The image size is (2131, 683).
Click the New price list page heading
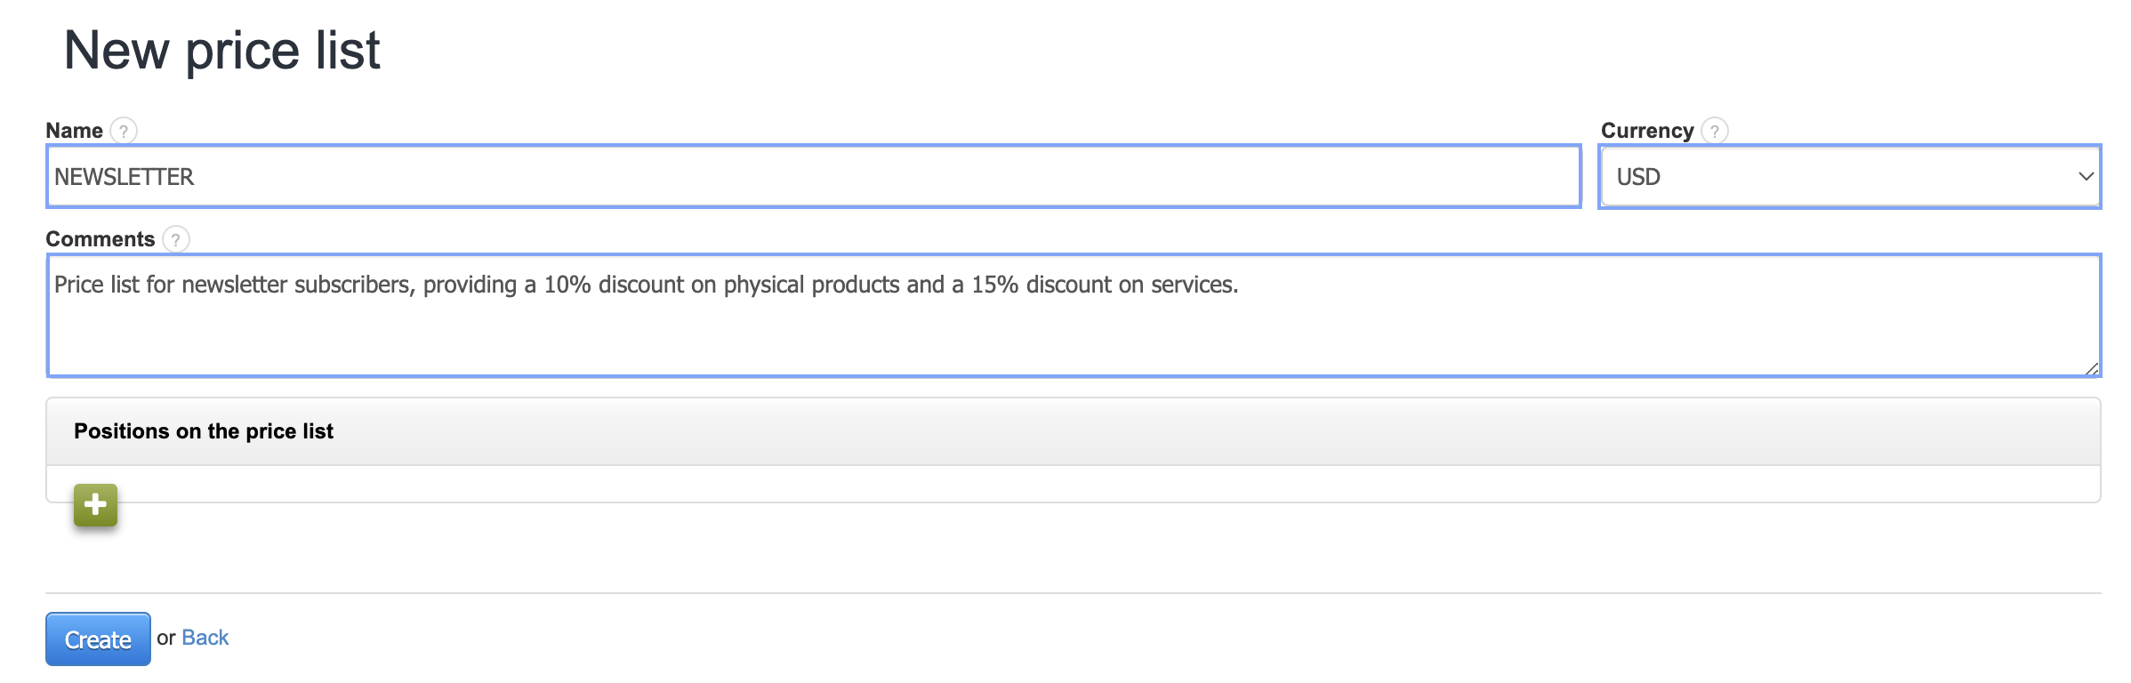[222, 50]
